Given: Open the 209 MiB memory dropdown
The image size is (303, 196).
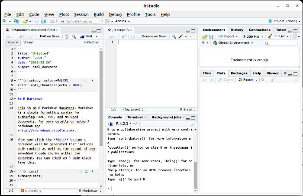Looking at the screenshot, I should [x=253, y=36].
